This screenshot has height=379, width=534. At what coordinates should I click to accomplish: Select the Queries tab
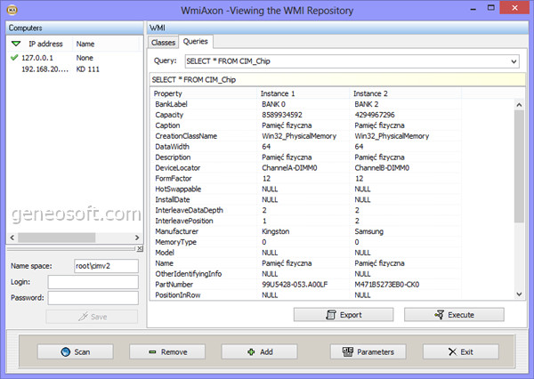(196, 42)
